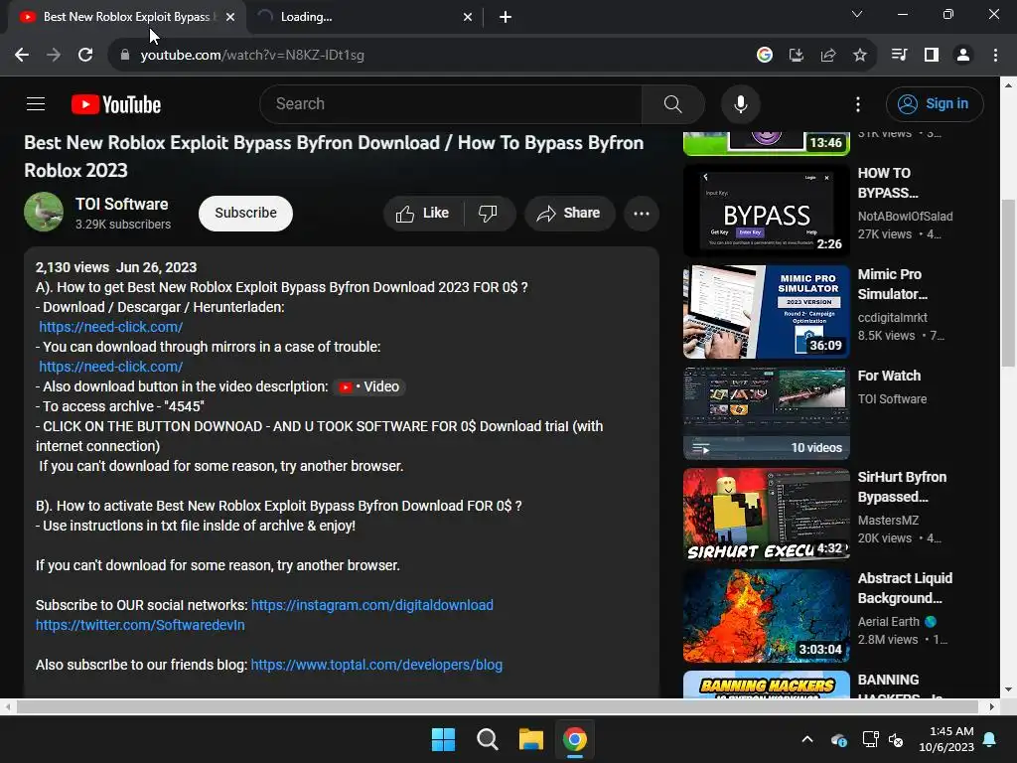The width and height of the screenshot is (1017, 763).
Task: Click the YouTube logo
Action: (x=116, y=104)
